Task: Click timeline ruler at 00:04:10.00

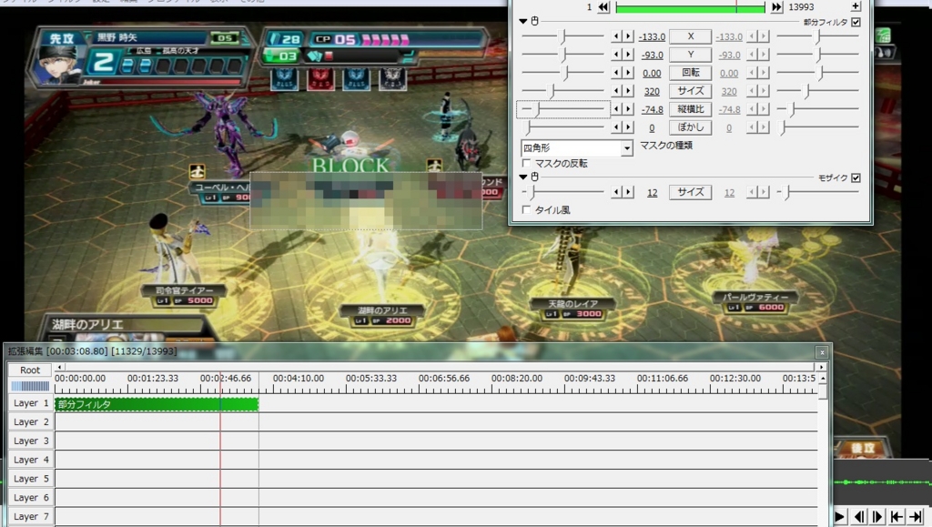Action: pos(299,378)
